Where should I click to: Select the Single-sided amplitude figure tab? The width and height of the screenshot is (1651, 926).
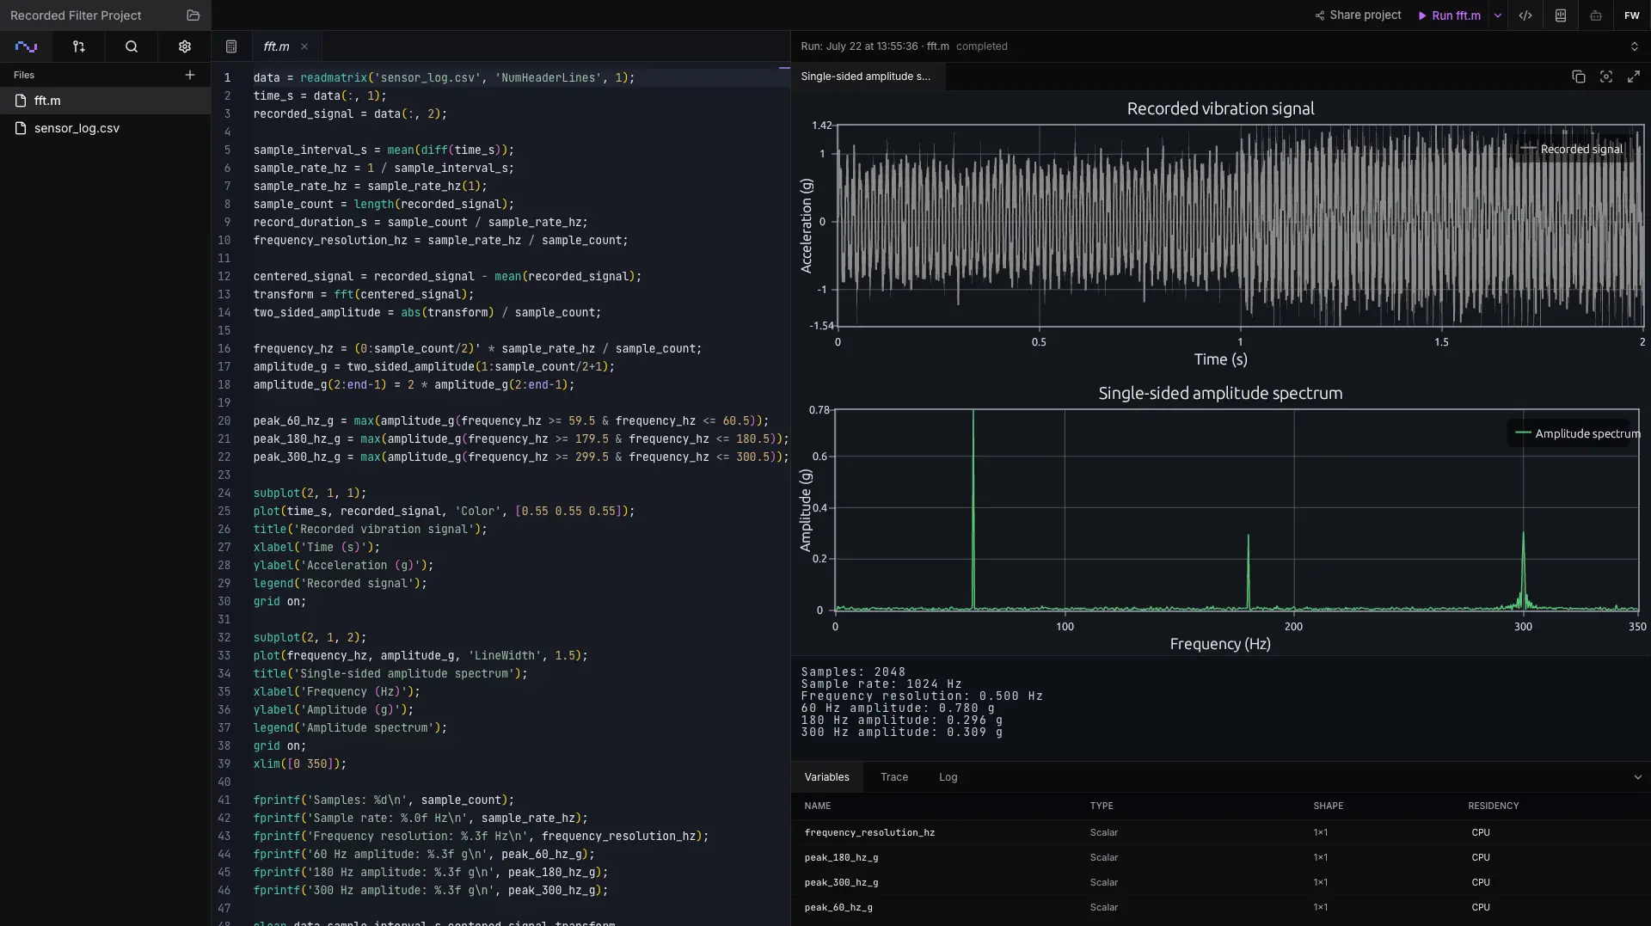tap(866, 77)
